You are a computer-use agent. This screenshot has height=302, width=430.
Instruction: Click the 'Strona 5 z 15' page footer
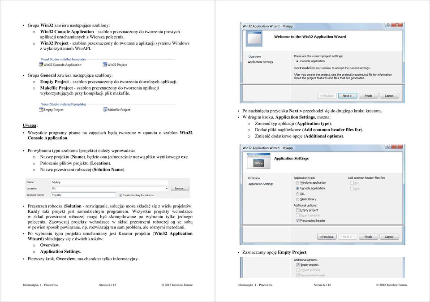[107, 285]
